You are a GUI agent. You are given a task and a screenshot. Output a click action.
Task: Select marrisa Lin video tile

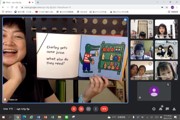point(142,50)
